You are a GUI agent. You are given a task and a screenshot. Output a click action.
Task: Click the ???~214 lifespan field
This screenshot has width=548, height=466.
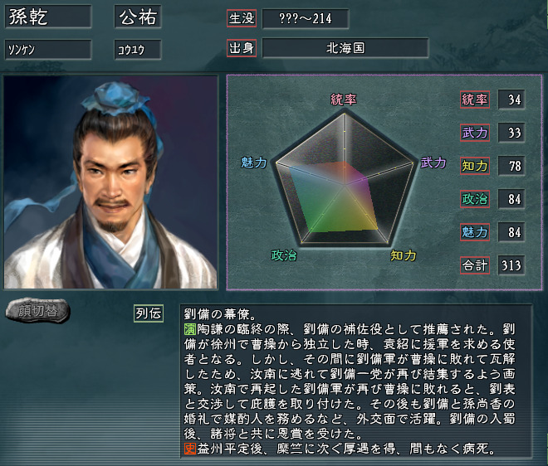(x=306, y=18)
